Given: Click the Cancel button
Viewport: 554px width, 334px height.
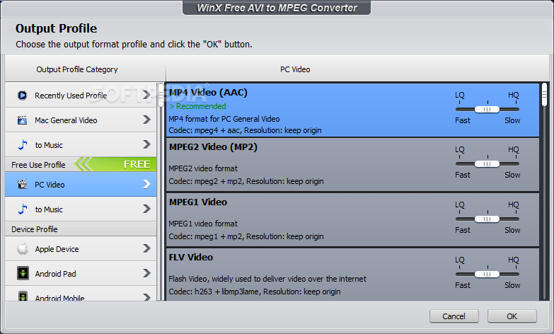Looking at the screenshot, I should pyautogui.click(x=454, y=316).
